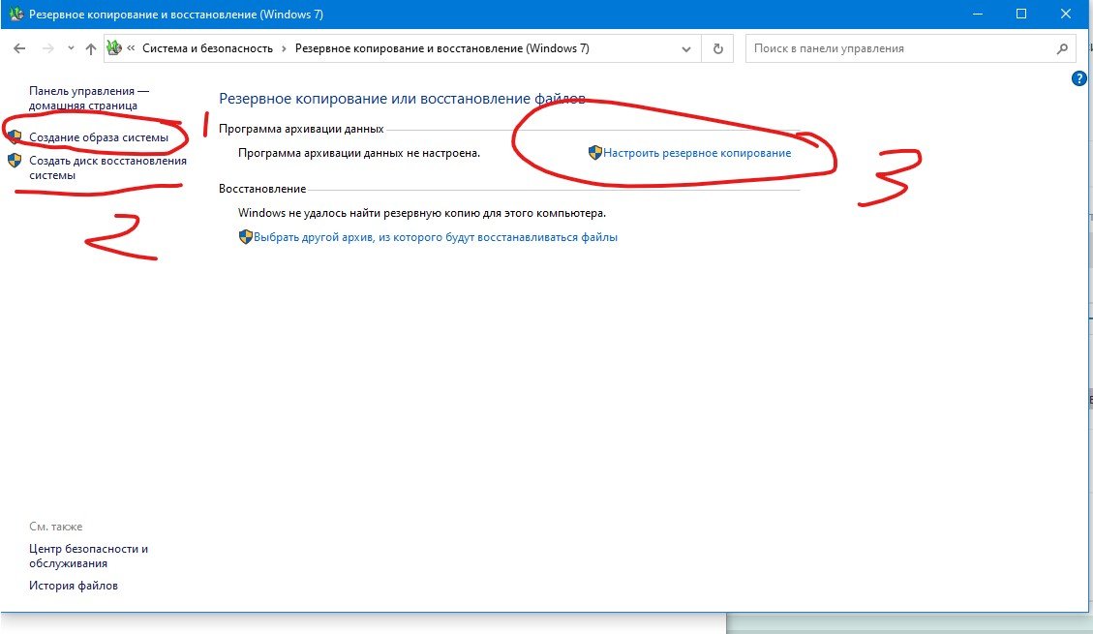The height and width of the screenshot is (634, 1093).
Task: Open the address bar history dropdown
Action: (686, 48)
